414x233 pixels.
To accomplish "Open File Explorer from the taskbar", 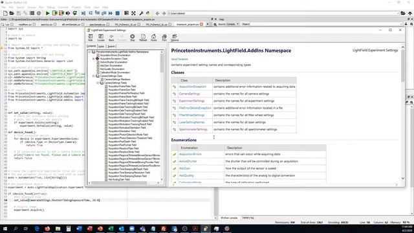I will pyautogui.click(x=58, y=228).
